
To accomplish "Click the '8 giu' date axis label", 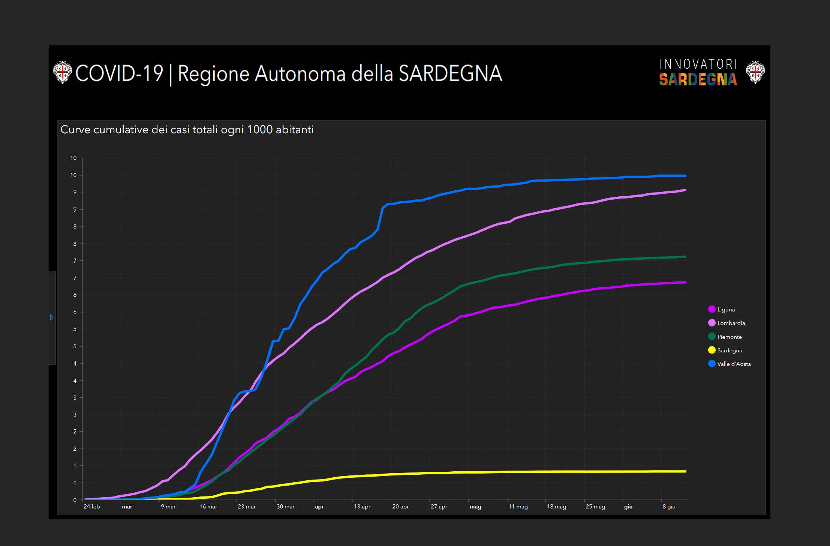I will coord(669,507).
